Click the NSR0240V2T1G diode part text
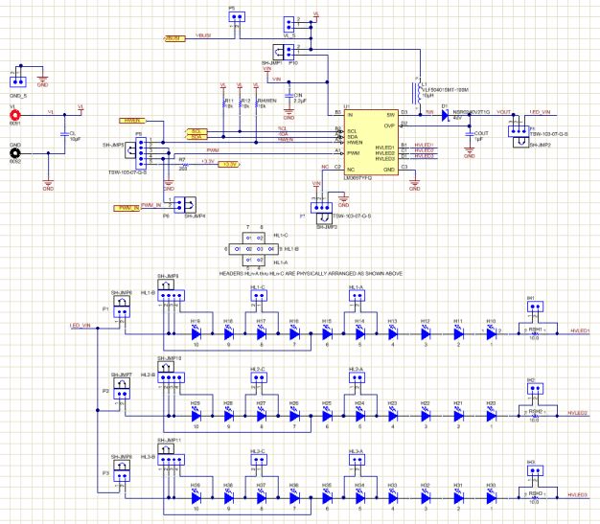600x524 pixels. point(472,112)
